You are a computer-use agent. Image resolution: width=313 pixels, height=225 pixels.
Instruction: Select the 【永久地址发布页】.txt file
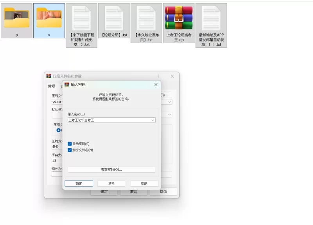point(146,23)
